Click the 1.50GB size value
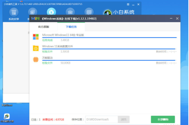The height and width of the screenshot is (125, 189). (65, 51)
